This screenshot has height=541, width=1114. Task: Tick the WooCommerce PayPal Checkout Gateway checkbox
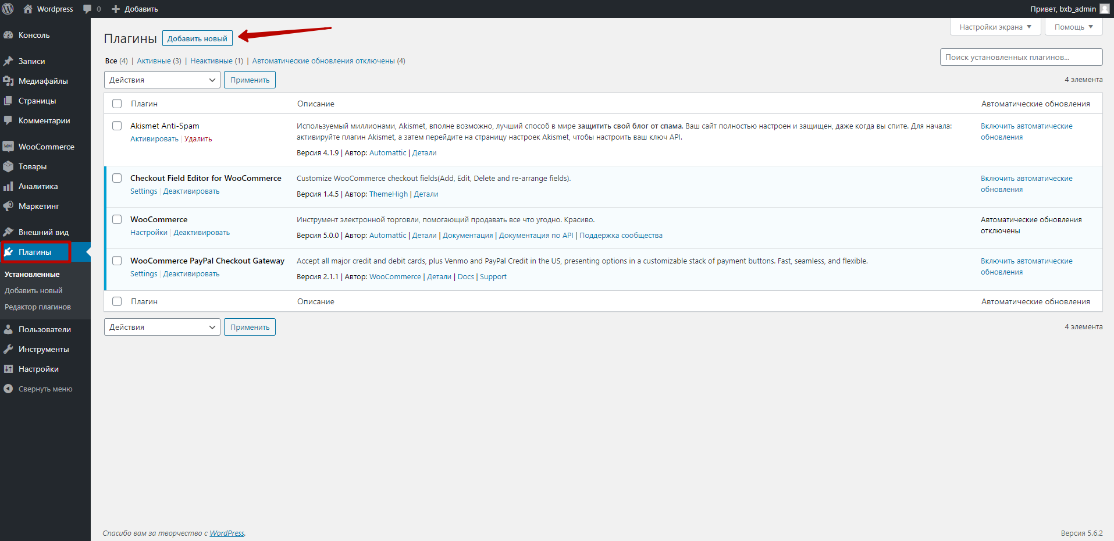[117, 261]
